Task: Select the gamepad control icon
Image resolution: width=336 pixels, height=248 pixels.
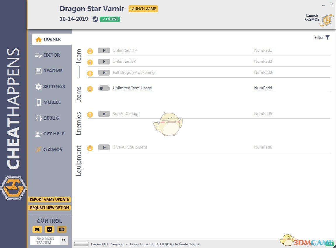Action: (x=37, y=229)
